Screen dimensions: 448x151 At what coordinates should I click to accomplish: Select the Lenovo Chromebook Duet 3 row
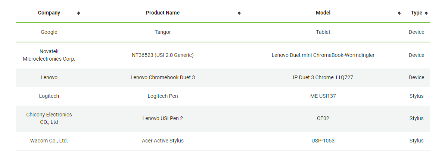click(163, 77)
